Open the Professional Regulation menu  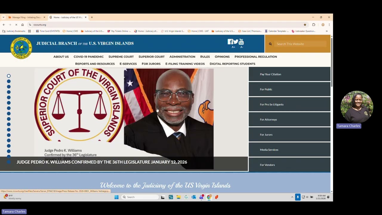pyautogui.click(x=256, y=57)
